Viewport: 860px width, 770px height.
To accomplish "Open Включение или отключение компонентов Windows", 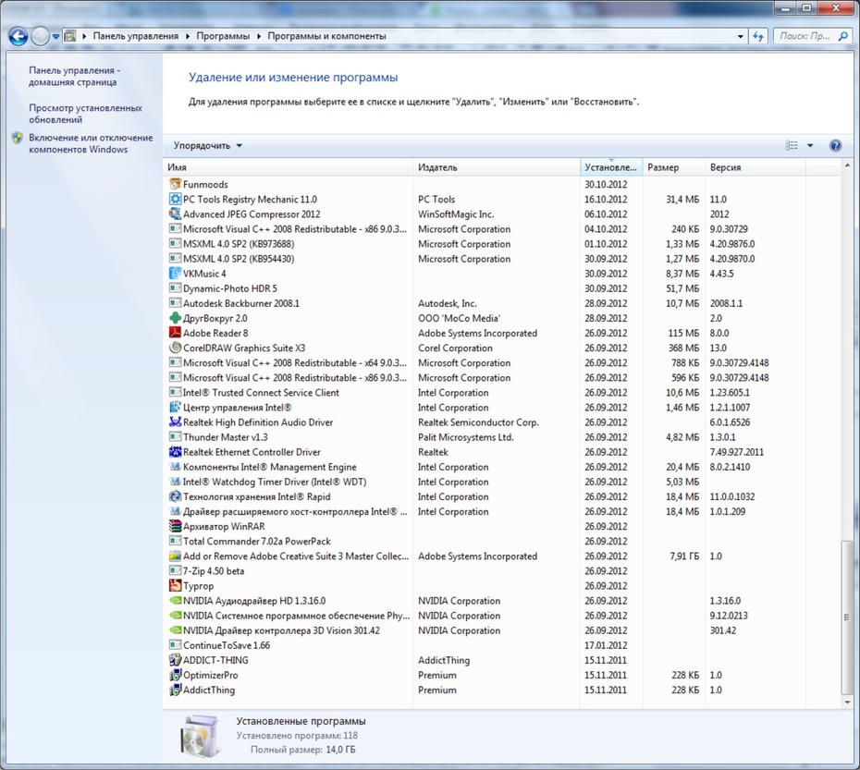I will point(91,143).
